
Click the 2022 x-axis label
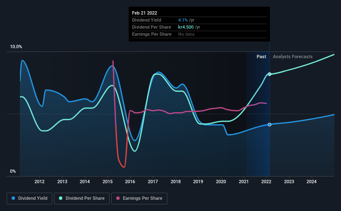coord(266,182)
